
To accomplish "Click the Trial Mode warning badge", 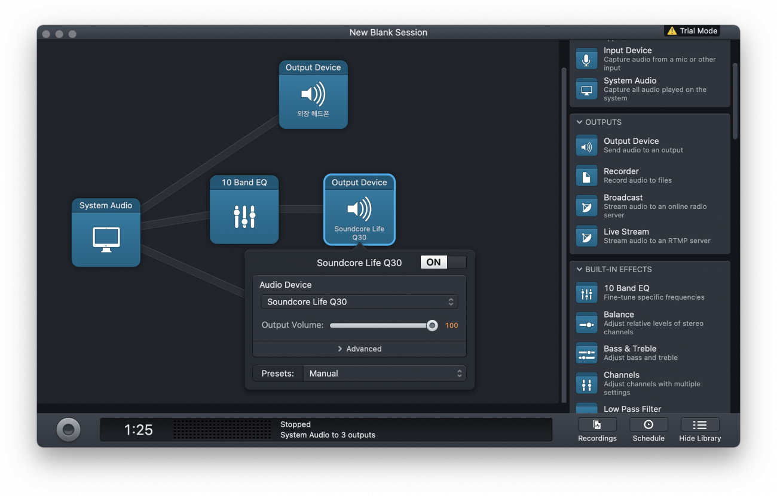I will [692, 31].
